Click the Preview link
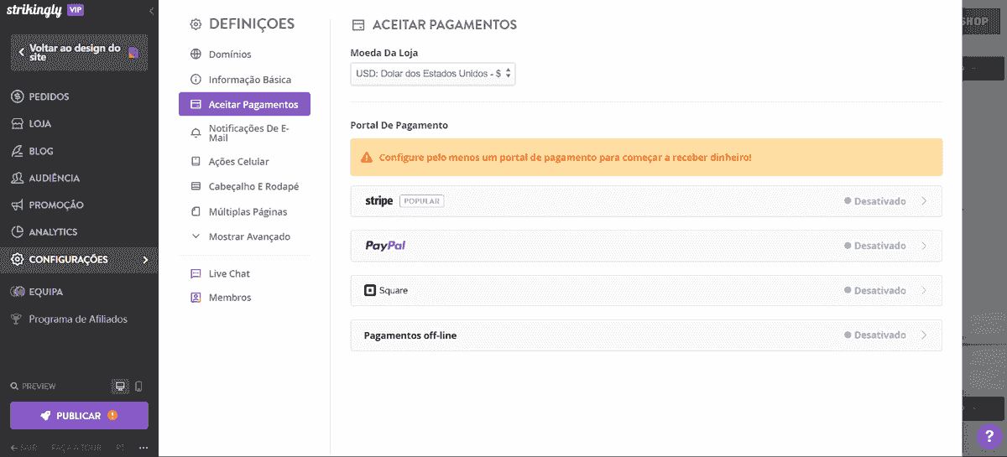 click(x=34, y=387)
